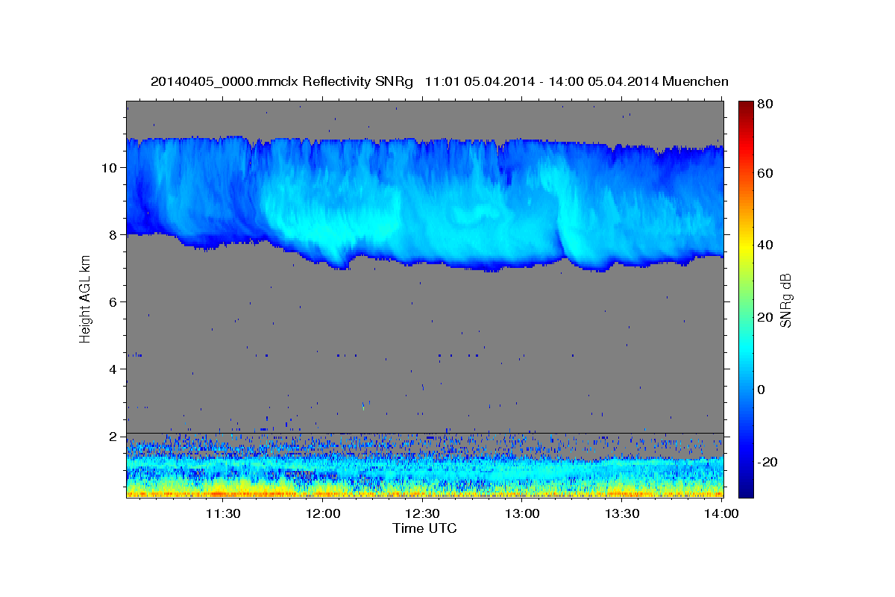Click the plot title text mentioning Muenchen

point(439,81)
